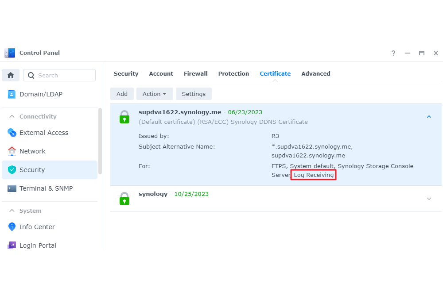Open Network settings in sidebar
Screen dimensions: 443x295
(50, 151)
